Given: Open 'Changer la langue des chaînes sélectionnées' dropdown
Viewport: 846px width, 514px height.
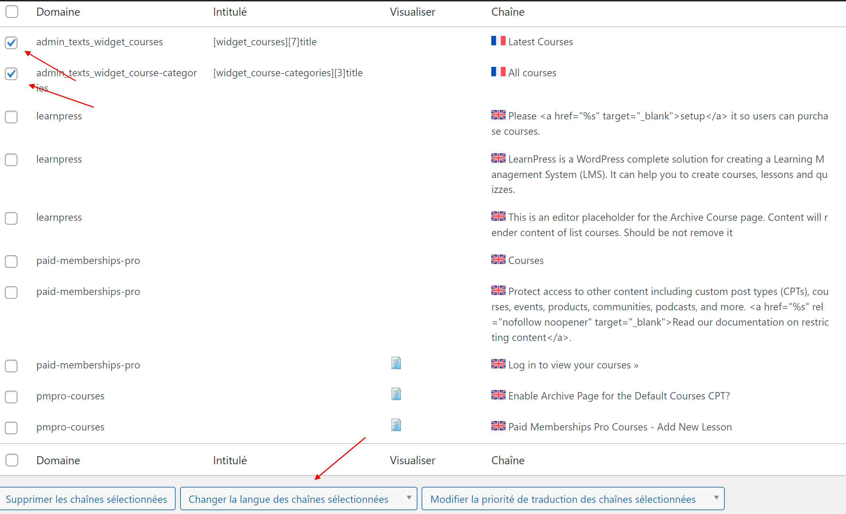Looking at the screenshot, I should pos(299,499).
